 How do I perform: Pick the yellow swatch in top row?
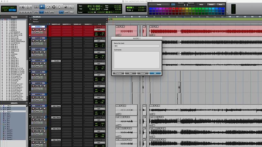187,9
